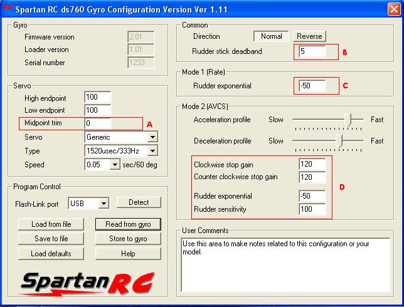
Task: Click the Clockwise stop gain field
Action: [x=312, y=164]
